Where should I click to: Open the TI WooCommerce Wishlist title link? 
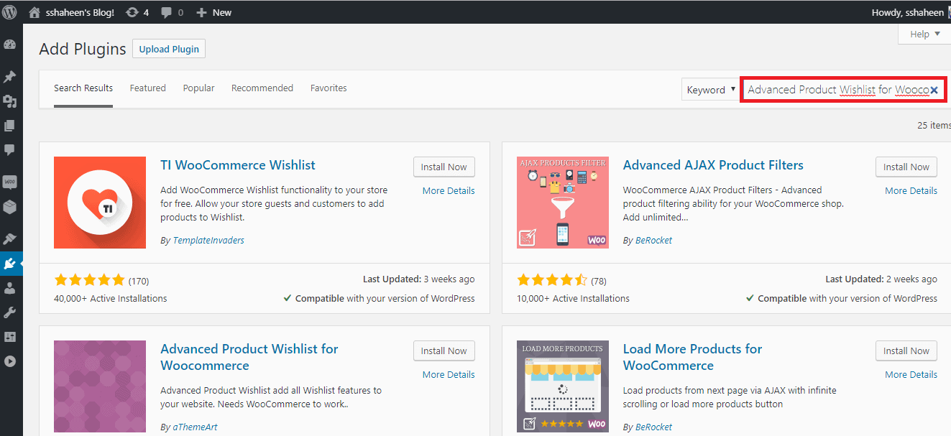[x=238, y=165]
